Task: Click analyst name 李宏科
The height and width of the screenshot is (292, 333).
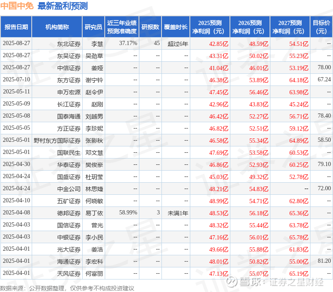Action: pyautogui.click(x=94, y=262)
